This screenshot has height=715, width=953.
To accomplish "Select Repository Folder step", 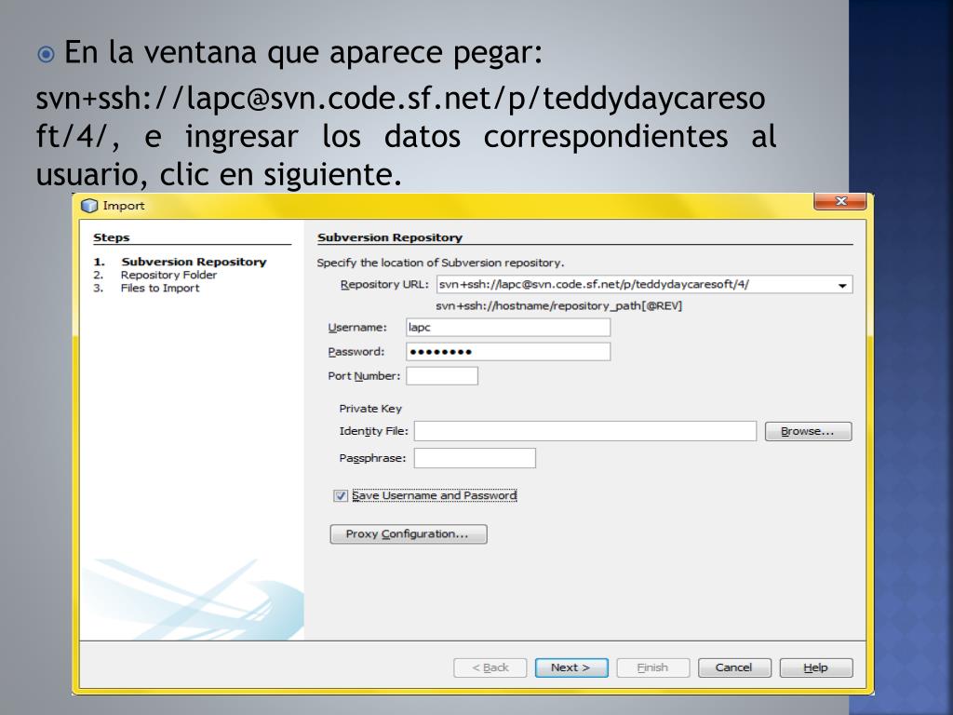I will [x=168, y=275].
